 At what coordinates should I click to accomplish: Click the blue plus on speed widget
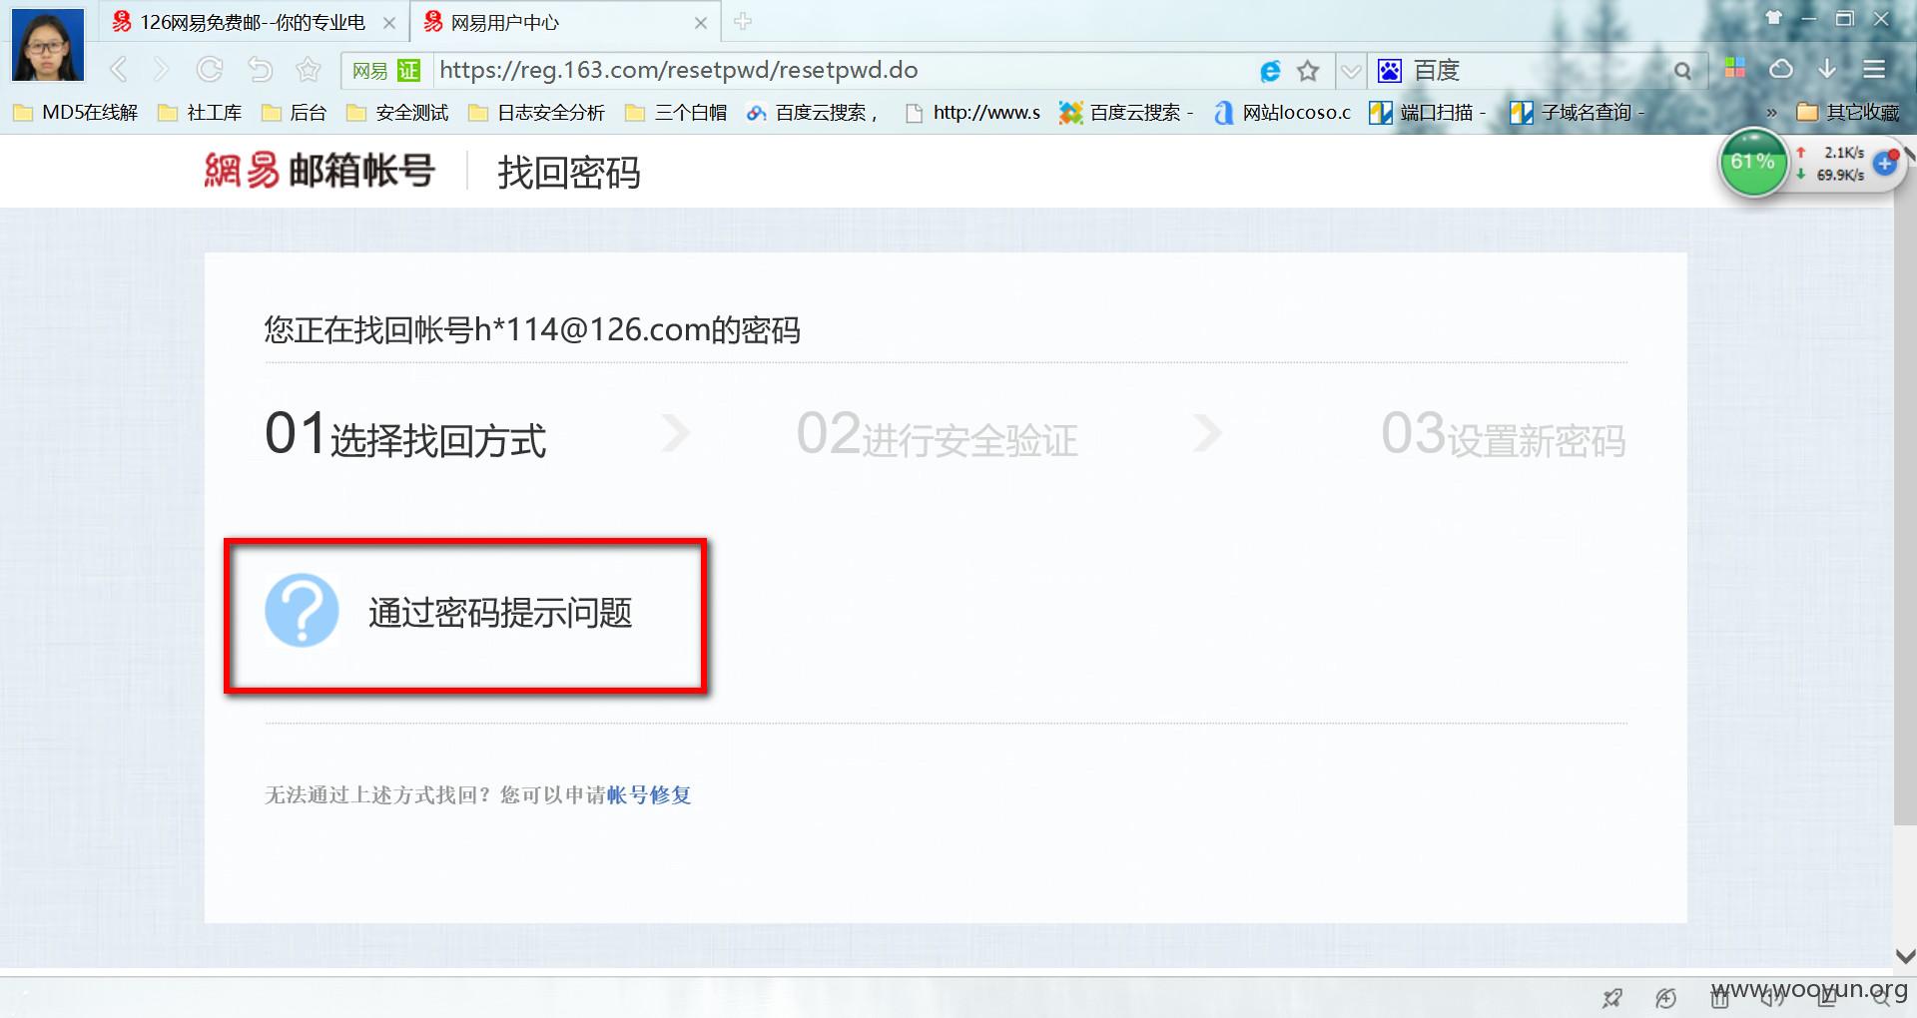pos(1884,164)
